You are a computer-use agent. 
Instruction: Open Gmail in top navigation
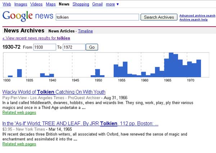tap(98, 4)
